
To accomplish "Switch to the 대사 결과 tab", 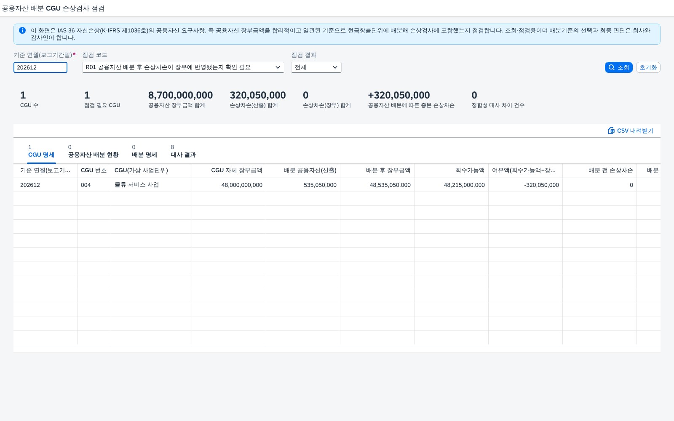I will click(183, 151).
